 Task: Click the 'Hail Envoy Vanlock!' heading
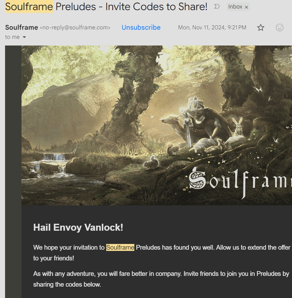coord(78,227)
